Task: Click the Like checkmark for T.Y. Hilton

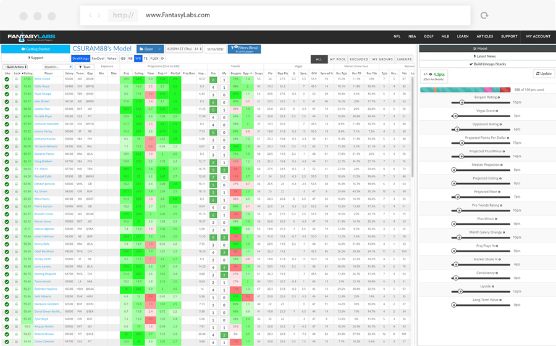Action: (7, 169)
